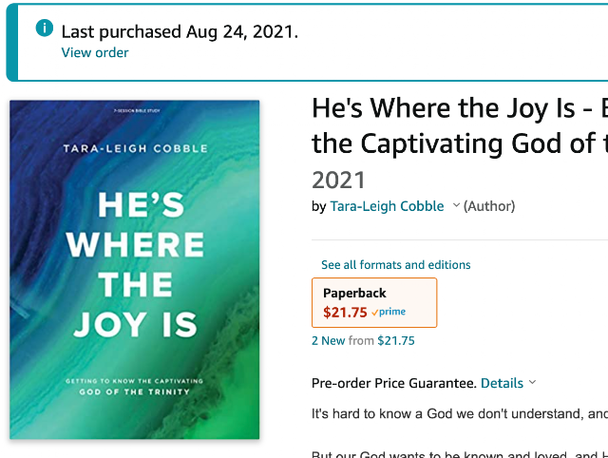608x458 pixels.
Task: Open the 2 New offers link
Action: click(328, 340)
